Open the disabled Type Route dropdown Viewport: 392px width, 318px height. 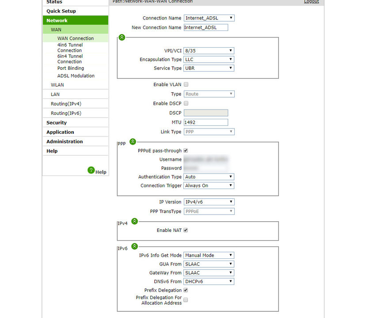(x=209, y=94)
